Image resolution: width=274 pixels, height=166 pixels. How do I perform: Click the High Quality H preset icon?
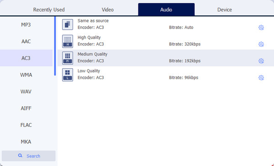tap(68, 41)
